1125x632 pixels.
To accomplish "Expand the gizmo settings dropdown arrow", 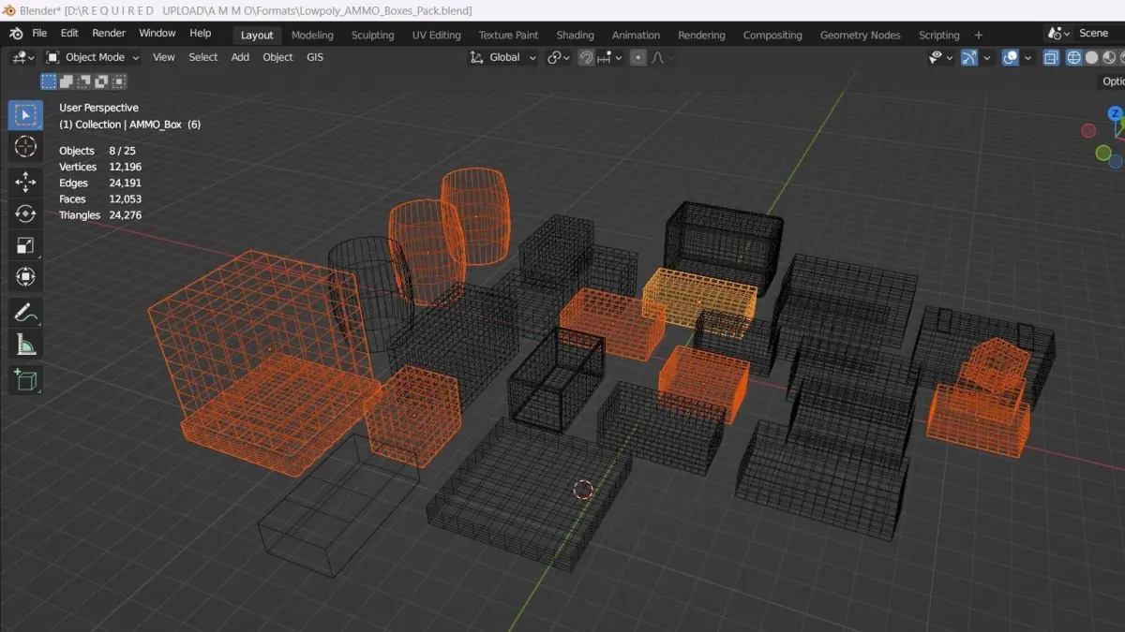I will tap(986, 57).
